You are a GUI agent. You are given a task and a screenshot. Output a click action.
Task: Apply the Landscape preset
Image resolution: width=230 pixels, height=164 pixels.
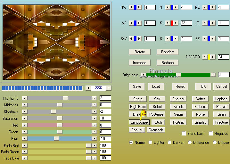(x=139, y=122)
